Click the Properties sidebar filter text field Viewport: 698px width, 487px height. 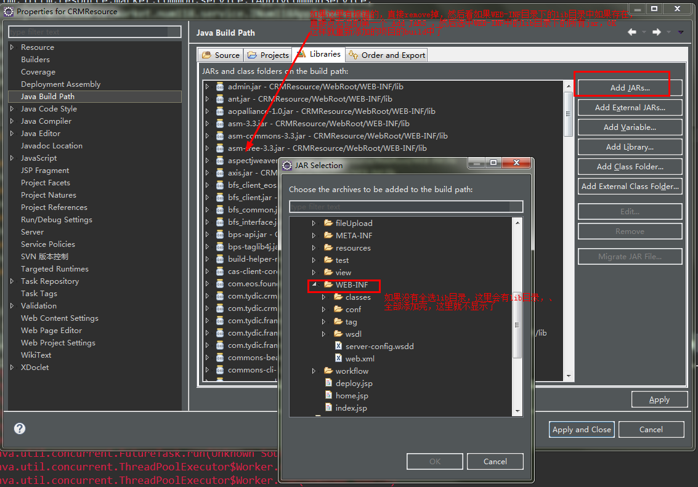point(95,31)
